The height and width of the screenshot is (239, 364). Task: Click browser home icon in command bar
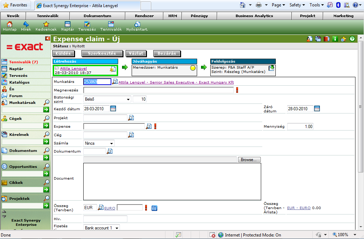click(243, 5)
